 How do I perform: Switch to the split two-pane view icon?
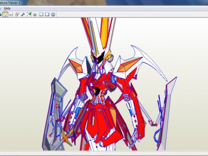click(41, 14)
